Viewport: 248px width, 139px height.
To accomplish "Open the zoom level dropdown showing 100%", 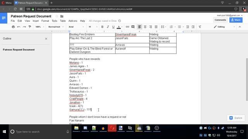I will [40, 27].
